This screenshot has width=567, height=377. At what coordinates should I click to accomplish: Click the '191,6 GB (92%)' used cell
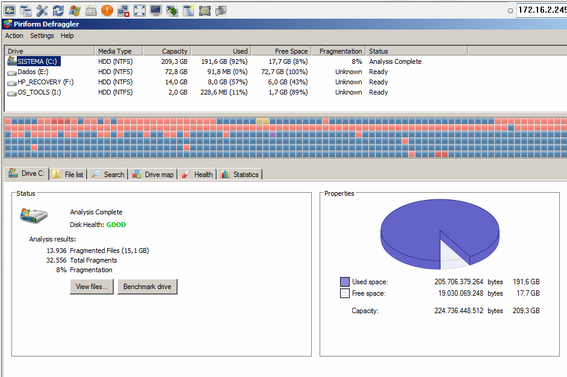[224, 61]
